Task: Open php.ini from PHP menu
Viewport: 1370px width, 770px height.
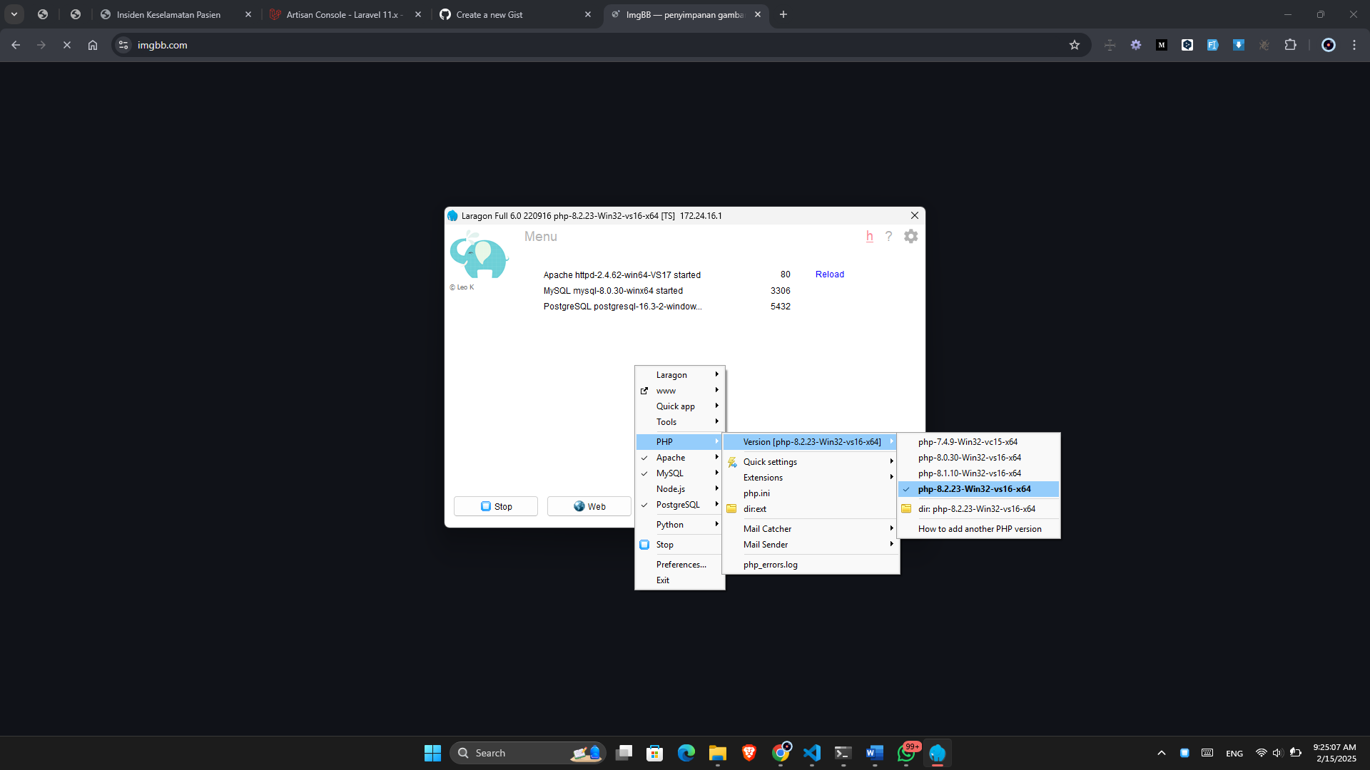Action: pos(811,493)
